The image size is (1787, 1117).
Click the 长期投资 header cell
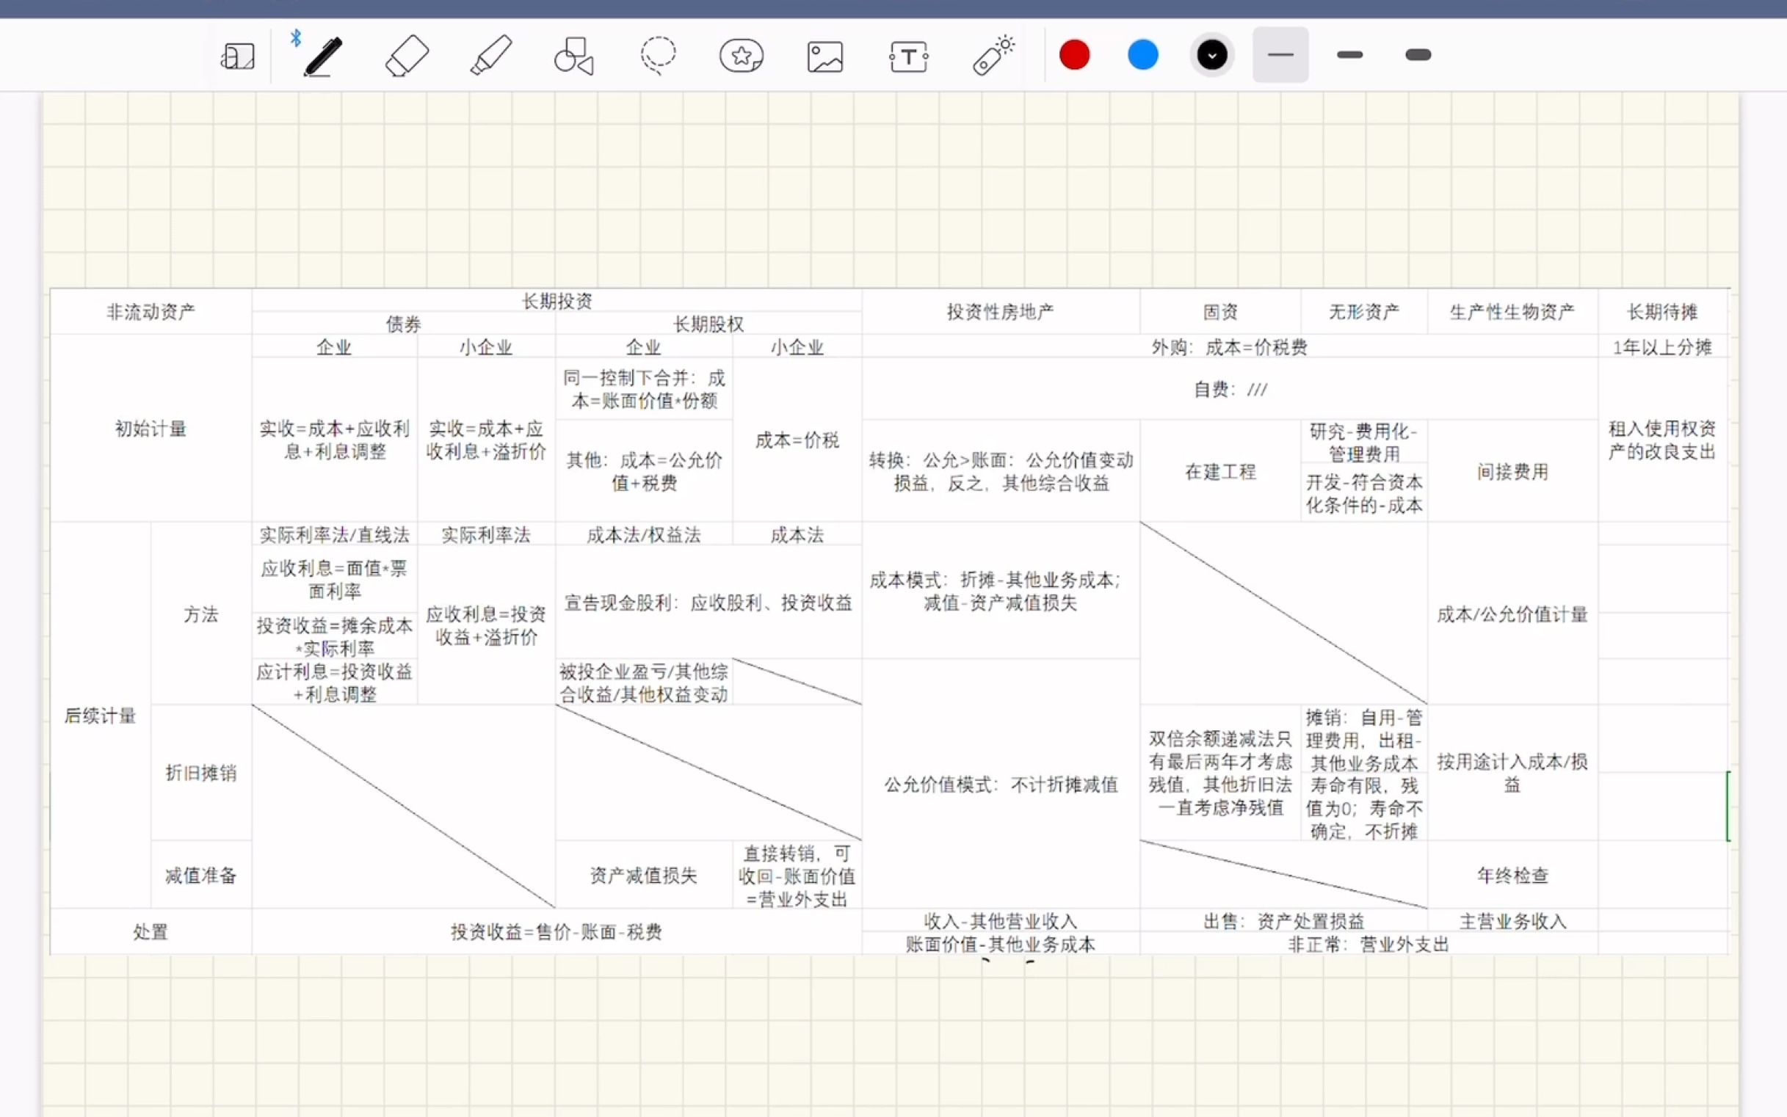coord(557,301)
